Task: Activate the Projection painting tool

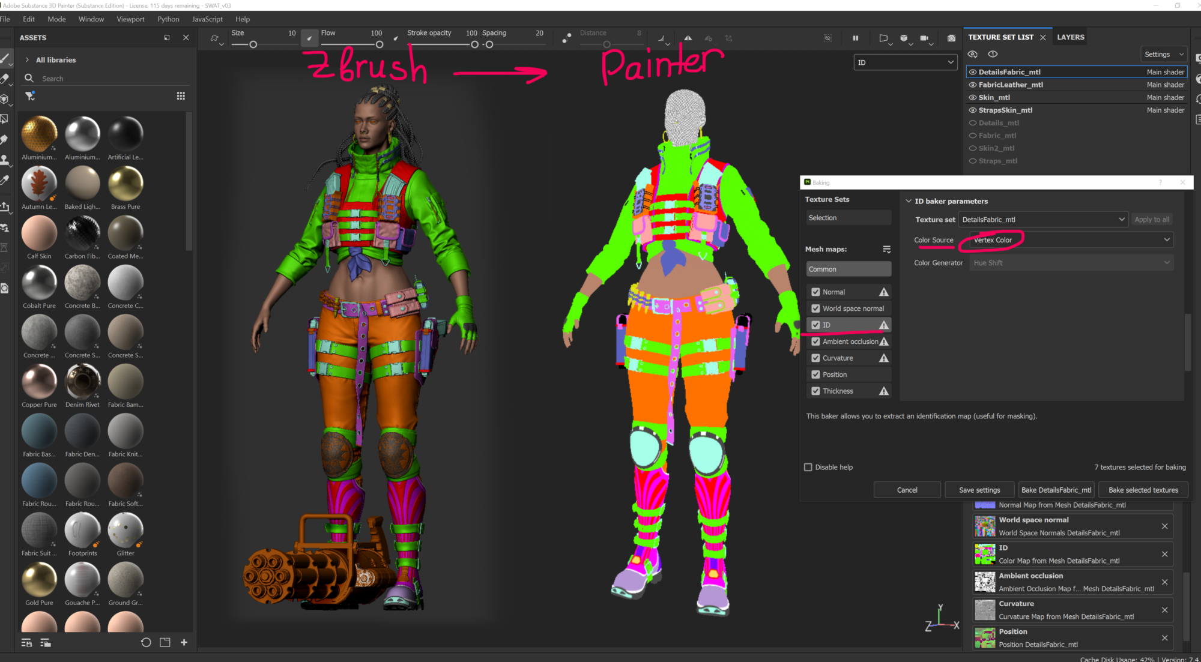Action: (x=7, y=98)
